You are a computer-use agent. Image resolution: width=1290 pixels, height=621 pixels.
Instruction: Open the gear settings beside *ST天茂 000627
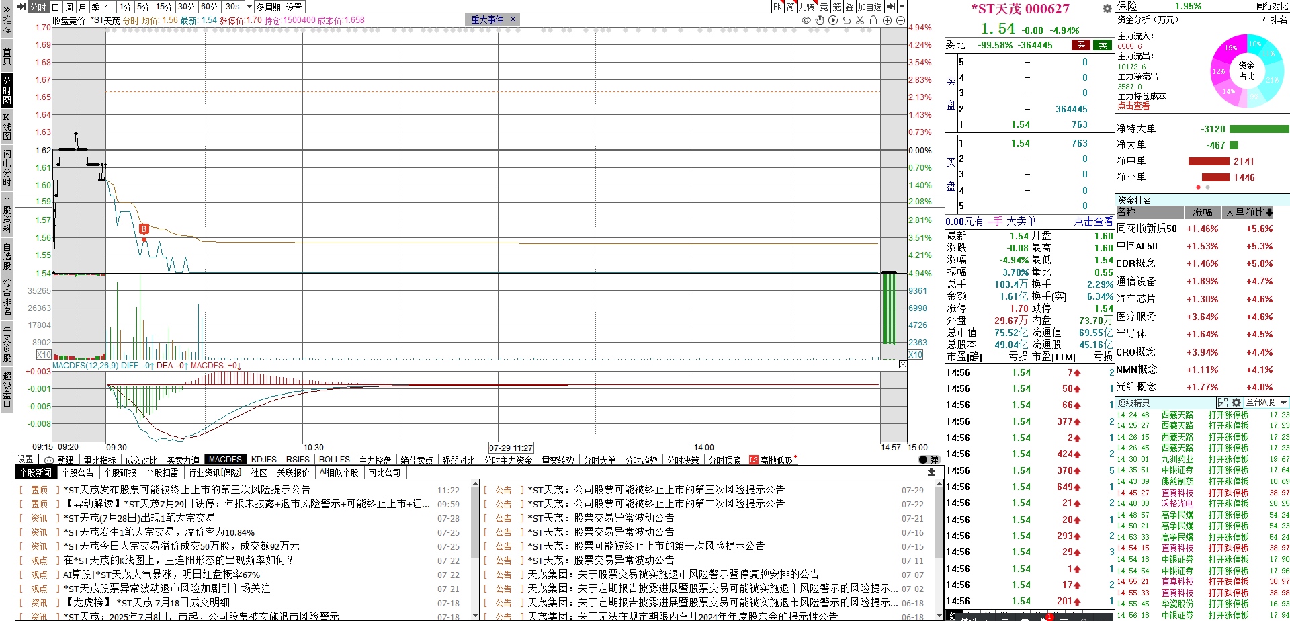1107,9
